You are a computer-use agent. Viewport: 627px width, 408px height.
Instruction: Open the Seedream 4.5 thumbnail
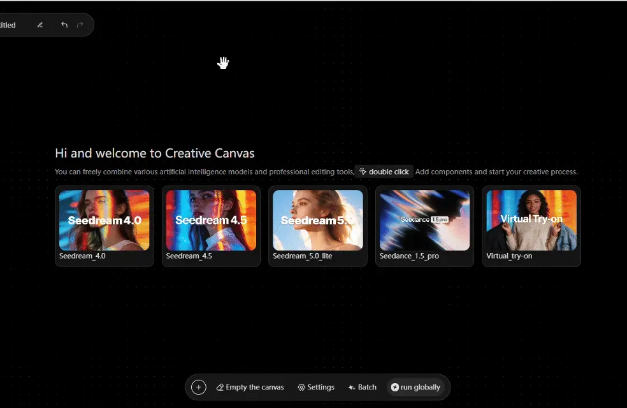pos(211,221)
